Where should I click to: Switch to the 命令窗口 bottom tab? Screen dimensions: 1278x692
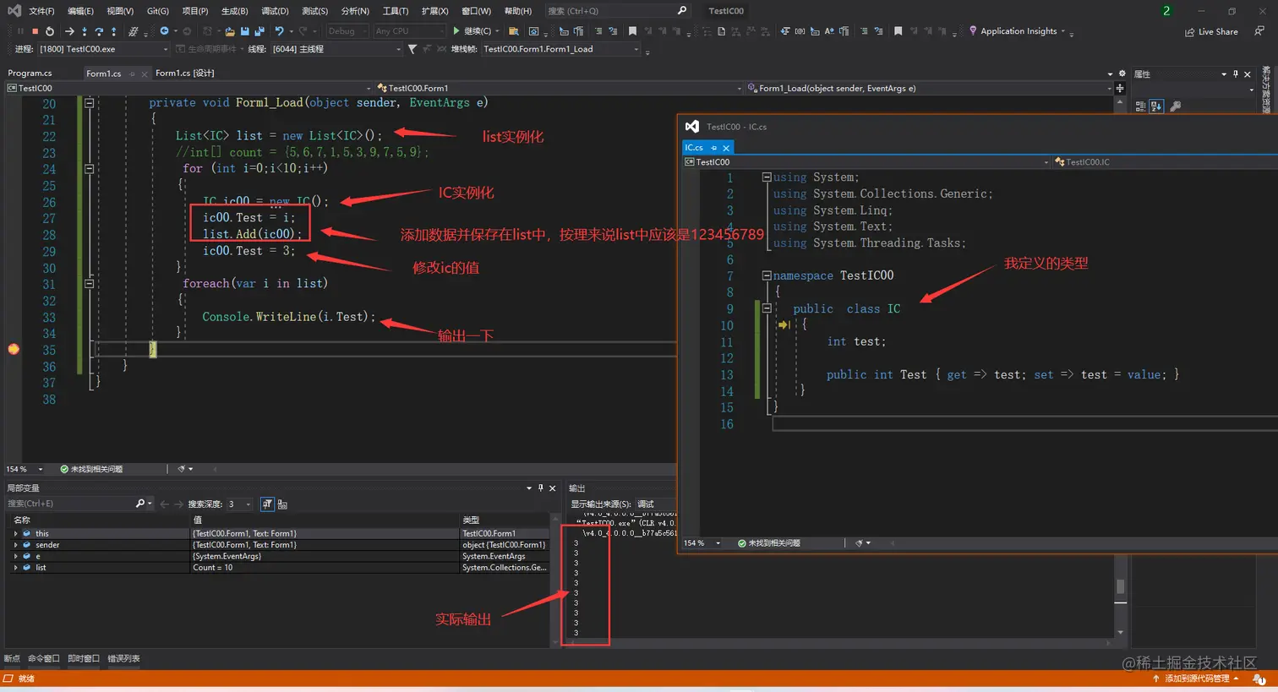point(44,658)
